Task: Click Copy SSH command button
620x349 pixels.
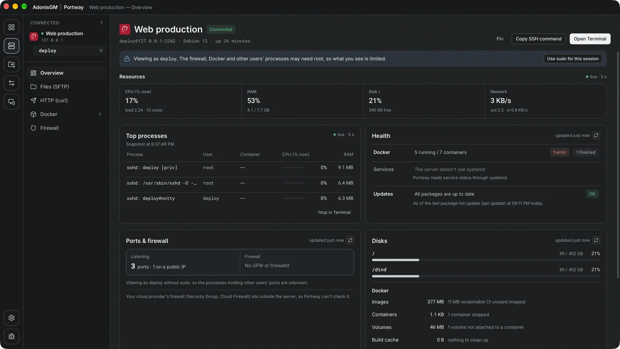Action: [539, 39]
